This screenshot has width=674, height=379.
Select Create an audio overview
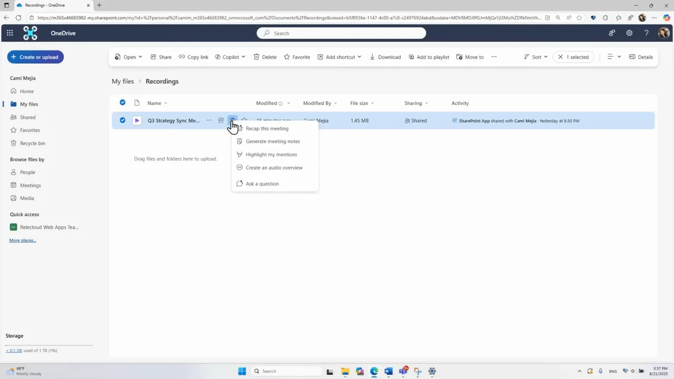[275, 168]
